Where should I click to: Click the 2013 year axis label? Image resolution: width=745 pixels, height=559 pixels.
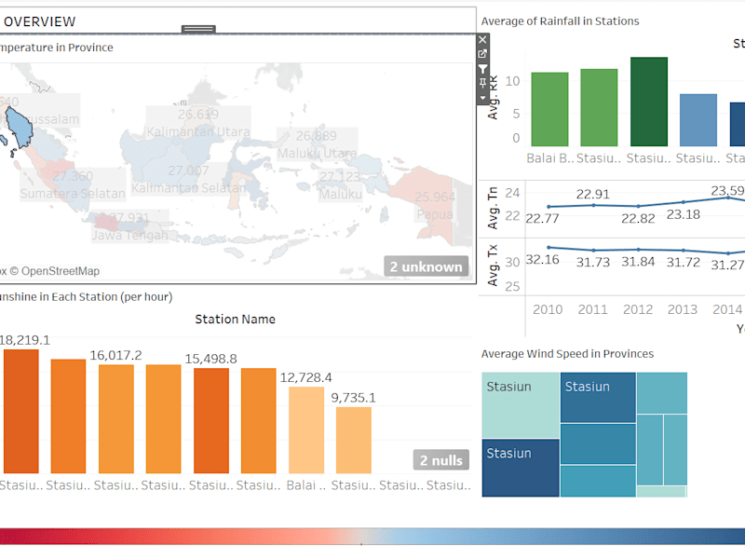[683, 309]
